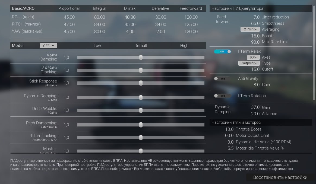Select ROLL Integral value 80.00

(x=100, y=17)
